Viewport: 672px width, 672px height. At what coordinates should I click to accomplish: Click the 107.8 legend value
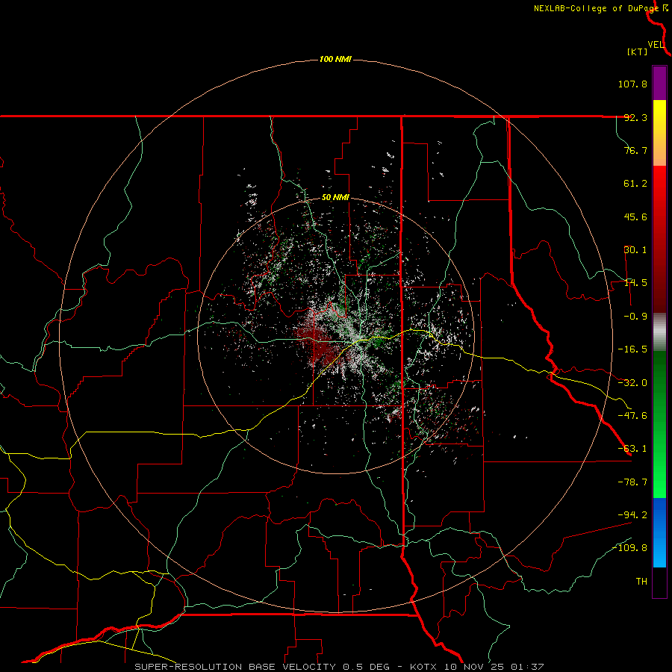click(x=632, y=84)
